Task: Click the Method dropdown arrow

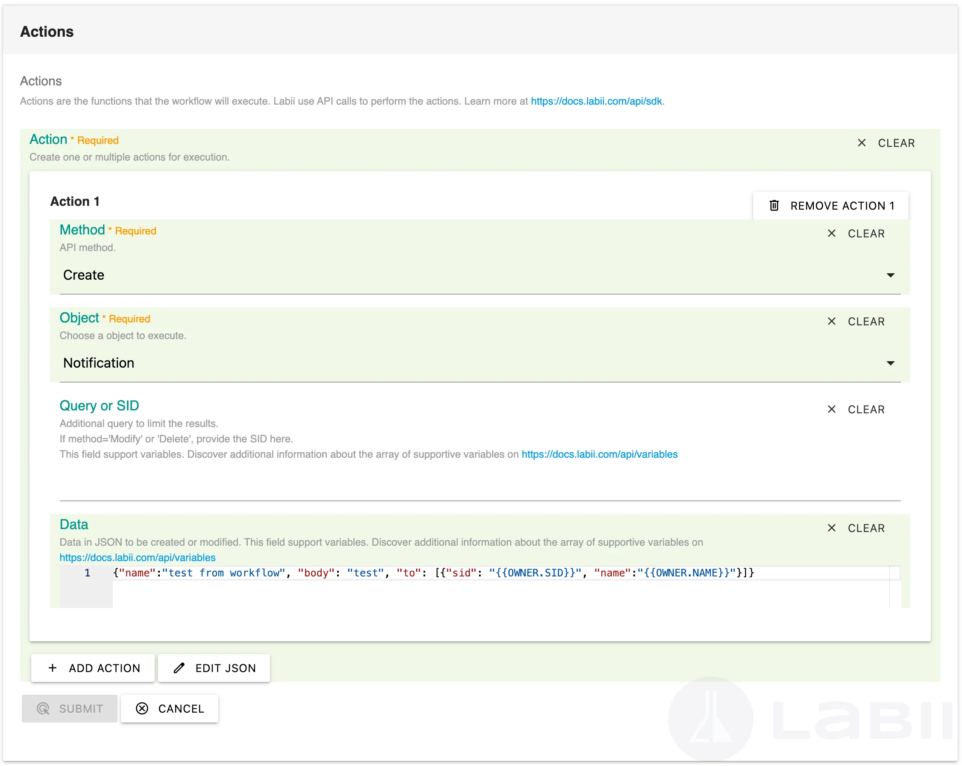Action: (x=890, y=275)
